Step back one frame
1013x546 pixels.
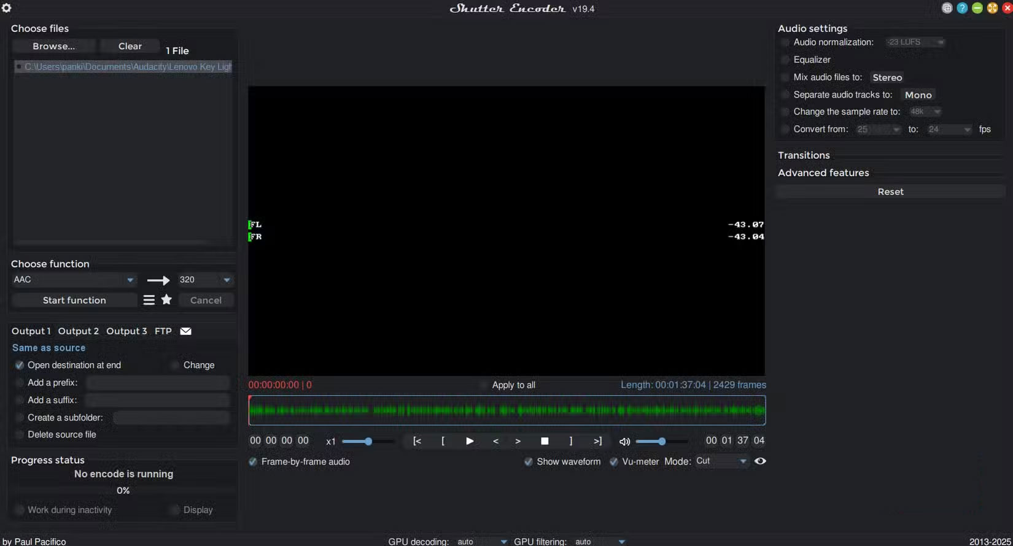pyautogui.click(x=495, y=441)
